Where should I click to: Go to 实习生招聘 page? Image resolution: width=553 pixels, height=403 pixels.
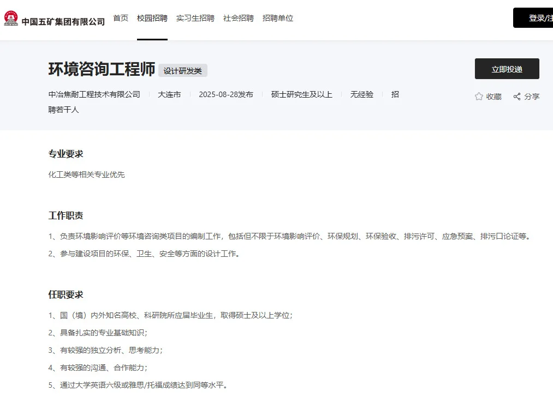point(195,18)
